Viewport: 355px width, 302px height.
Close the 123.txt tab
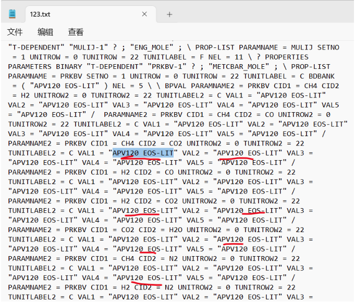[144, 14]
